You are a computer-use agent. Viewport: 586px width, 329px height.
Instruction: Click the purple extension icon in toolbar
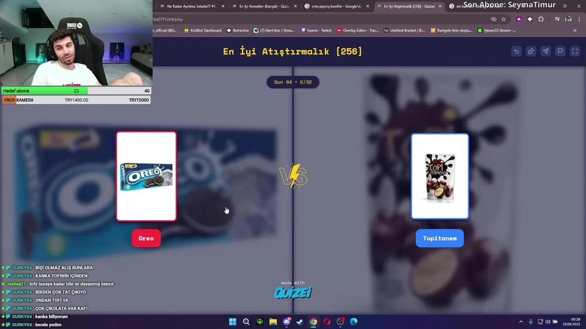point(519,19)
